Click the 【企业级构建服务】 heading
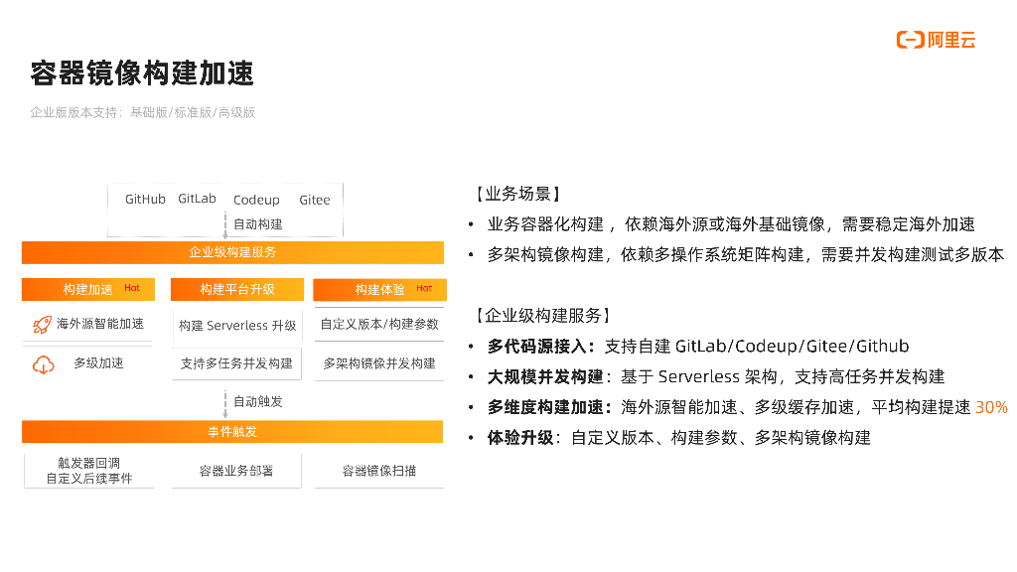The image size is (1017, 572). coord(542,316)
